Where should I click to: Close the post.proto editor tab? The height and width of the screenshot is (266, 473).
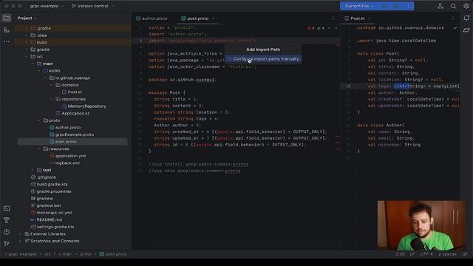[x=213, y=18]
